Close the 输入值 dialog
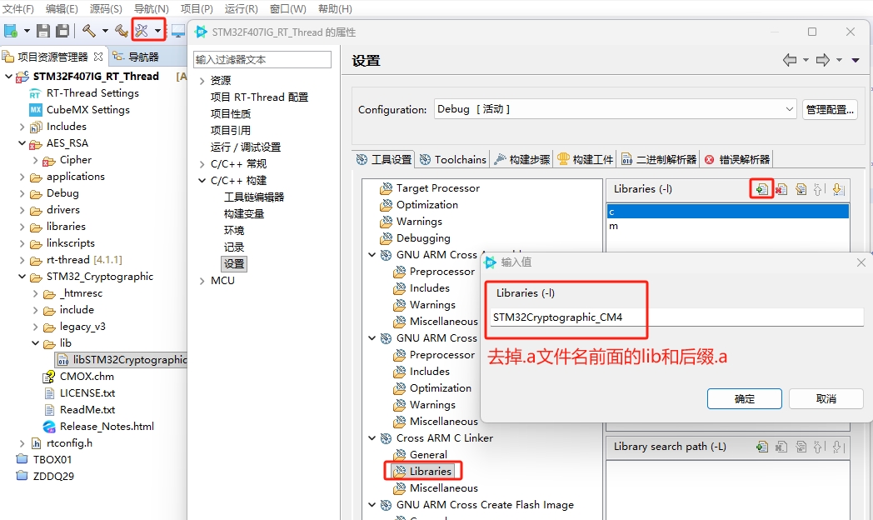 [861, 262]
